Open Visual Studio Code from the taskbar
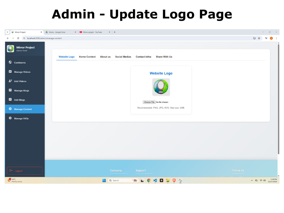This screenshot has width=284, height=213. [x=155, y=180]
